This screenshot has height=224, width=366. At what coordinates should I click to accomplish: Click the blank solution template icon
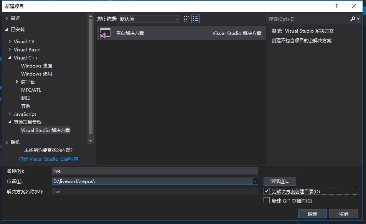point(105,33)
